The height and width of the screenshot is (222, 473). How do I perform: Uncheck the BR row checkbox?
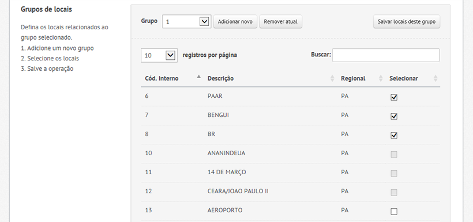click(394, 135)
